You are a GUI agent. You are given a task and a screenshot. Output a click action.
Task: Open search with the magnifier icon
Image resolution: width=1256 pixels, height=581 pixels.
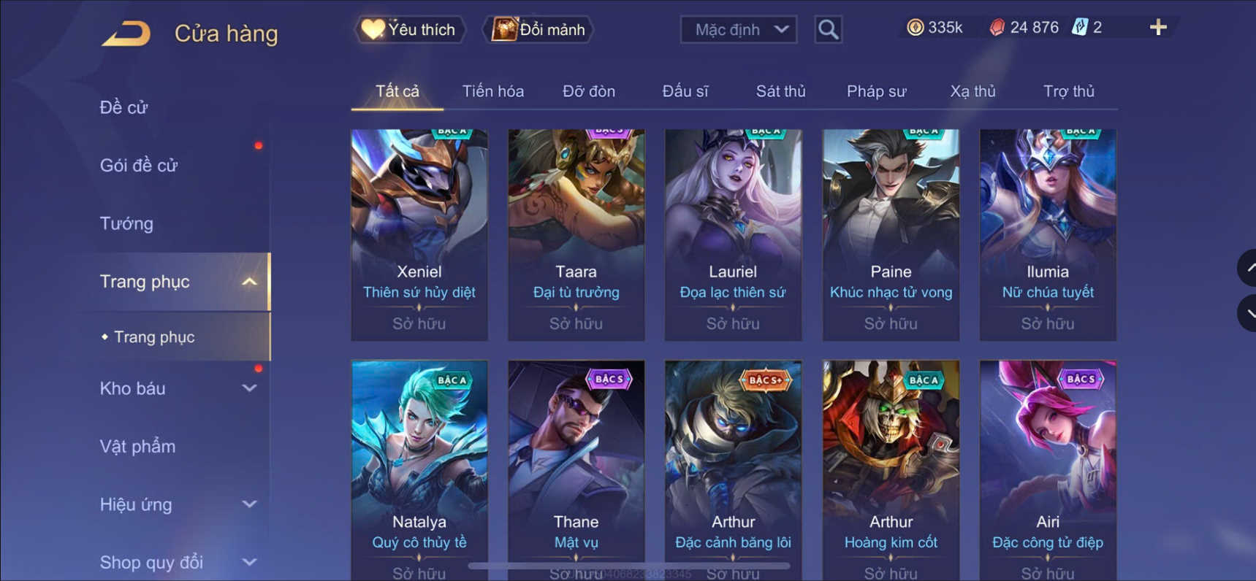(x=828, y=29)
